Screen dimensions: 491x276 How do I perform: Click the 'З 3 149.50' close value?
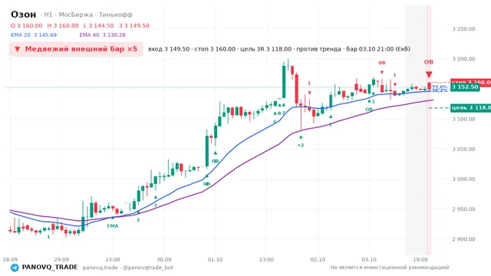(x=134, y=25)
